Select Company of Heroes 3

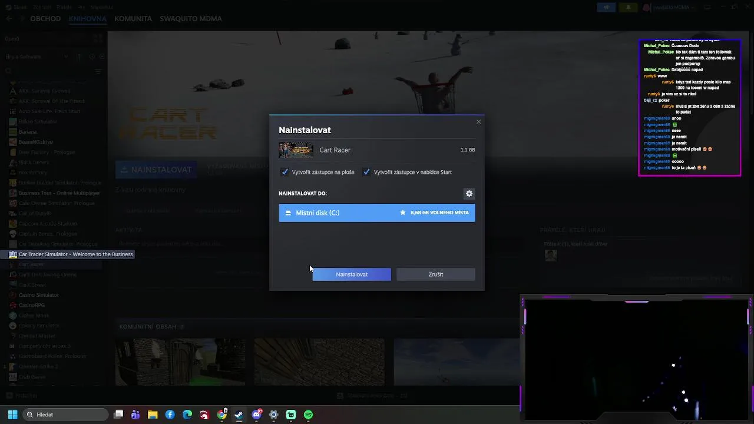coord(44,346)
